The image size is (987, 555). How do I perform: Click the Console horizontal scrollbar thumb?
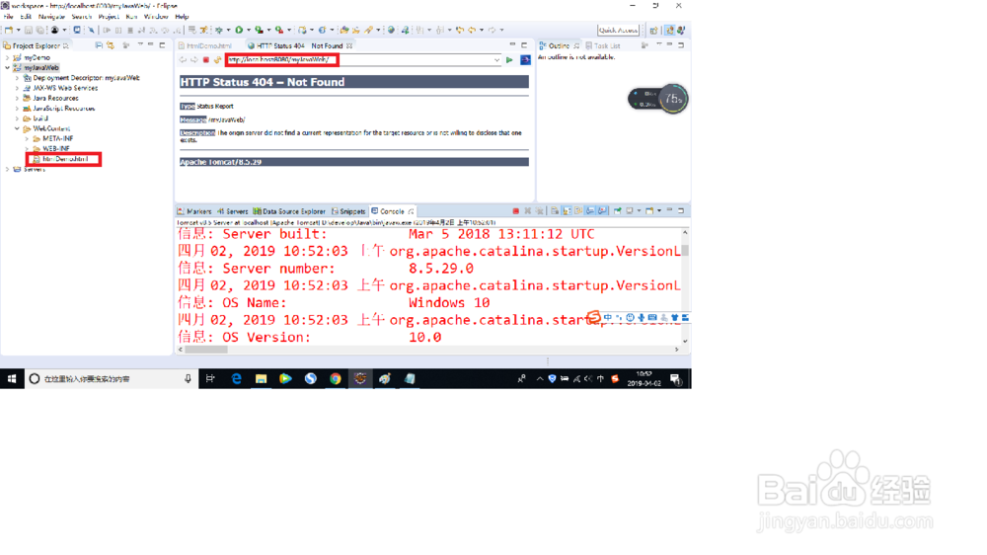(x=206, y=349)
